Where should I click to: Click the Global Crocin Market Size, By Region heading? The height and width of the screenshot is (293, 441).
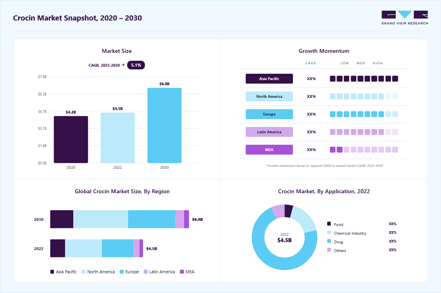point(122,191)
